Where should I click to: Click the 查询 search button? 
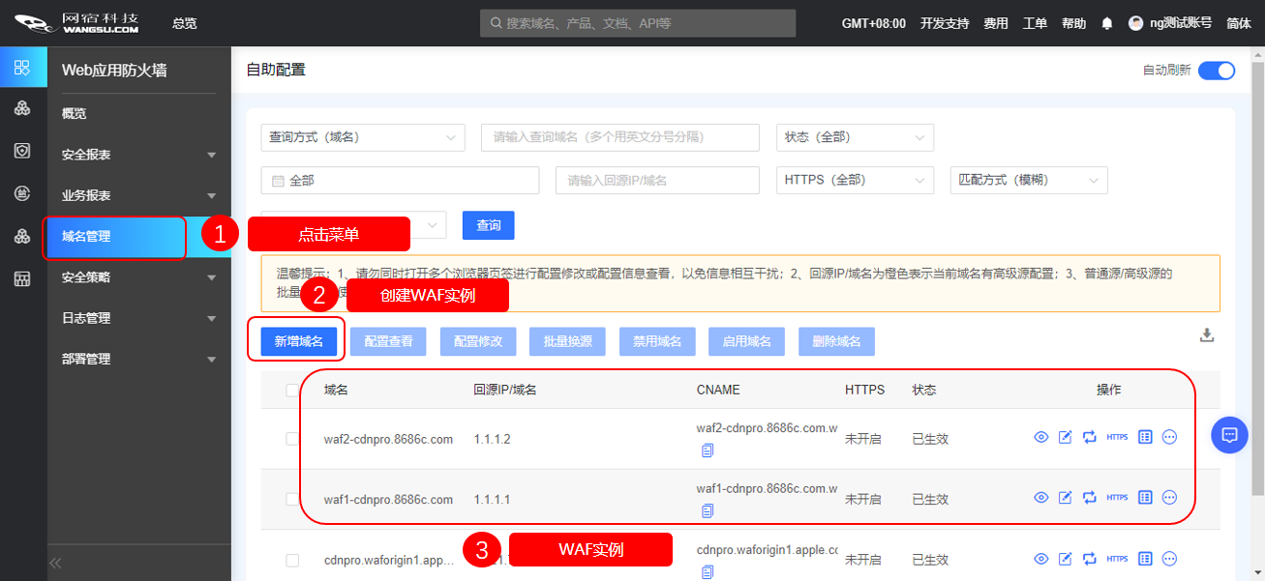(488, 225)
